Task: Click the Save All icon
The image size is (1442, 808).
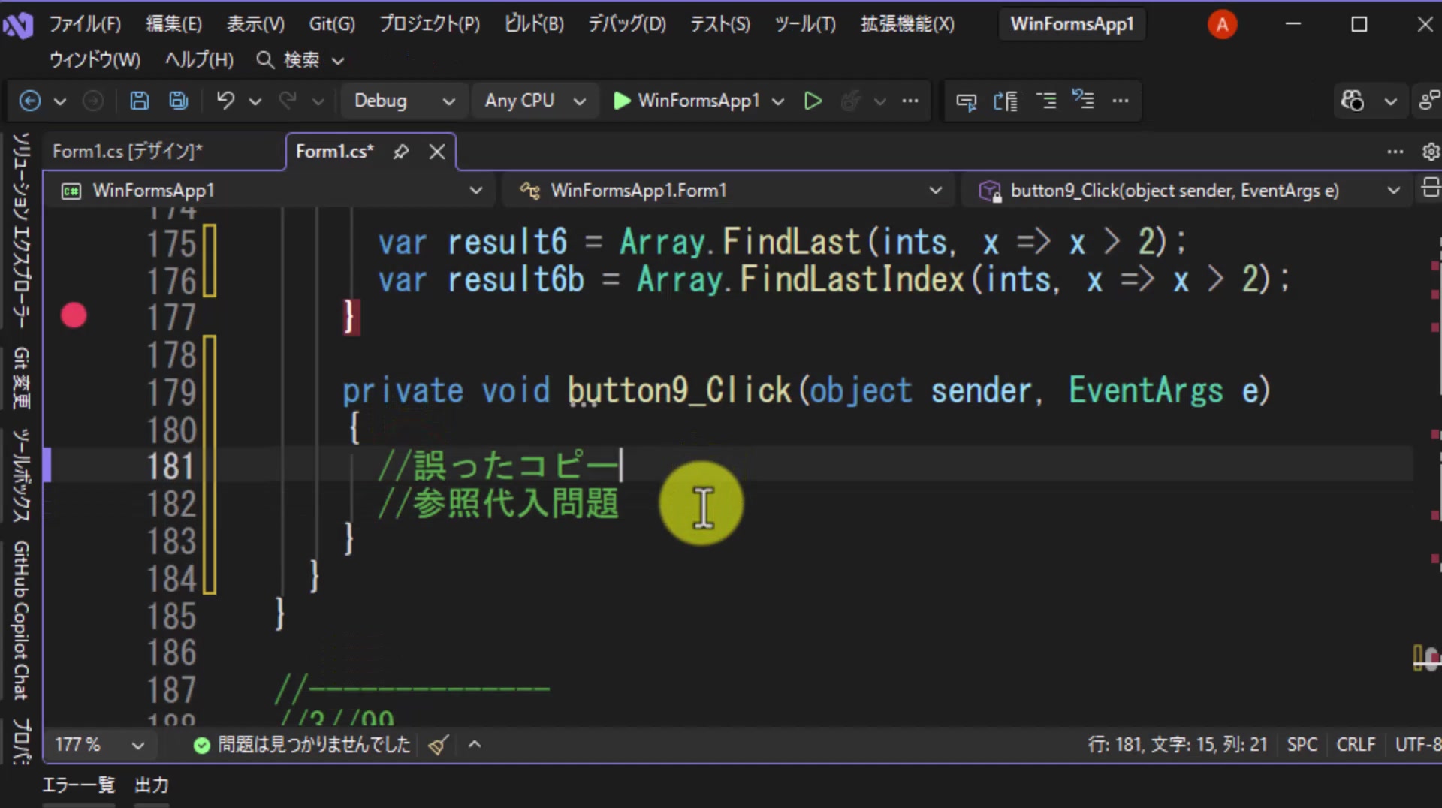Action: coord(179,101)
